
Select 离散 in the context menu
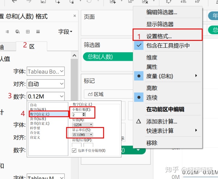pyautogui.click(x=167, y=88)
